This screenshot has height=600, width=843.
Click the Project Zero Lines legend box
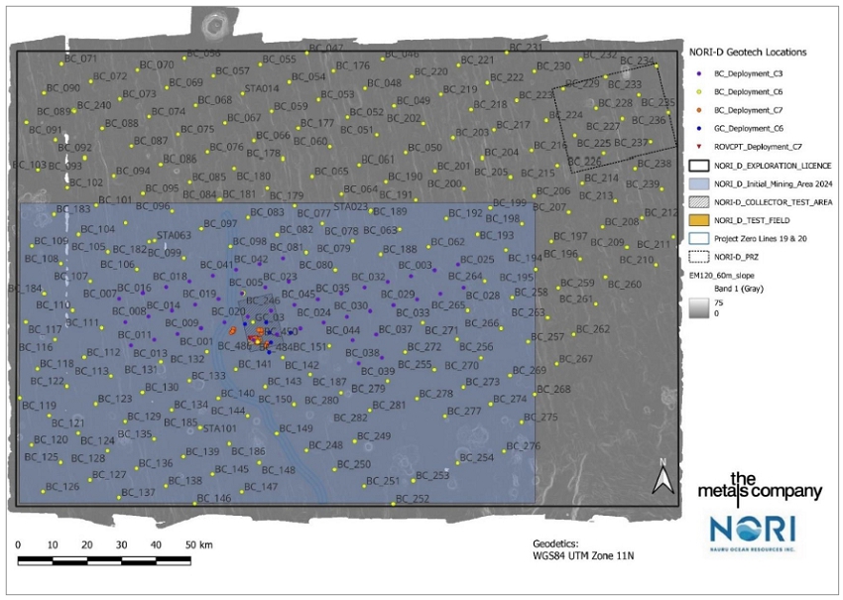click(699, 237)
